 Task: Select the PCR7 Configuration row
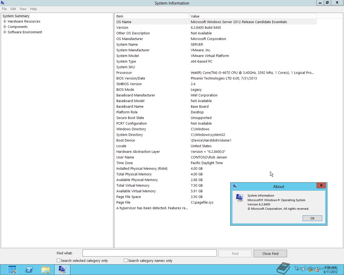(216, 123)
